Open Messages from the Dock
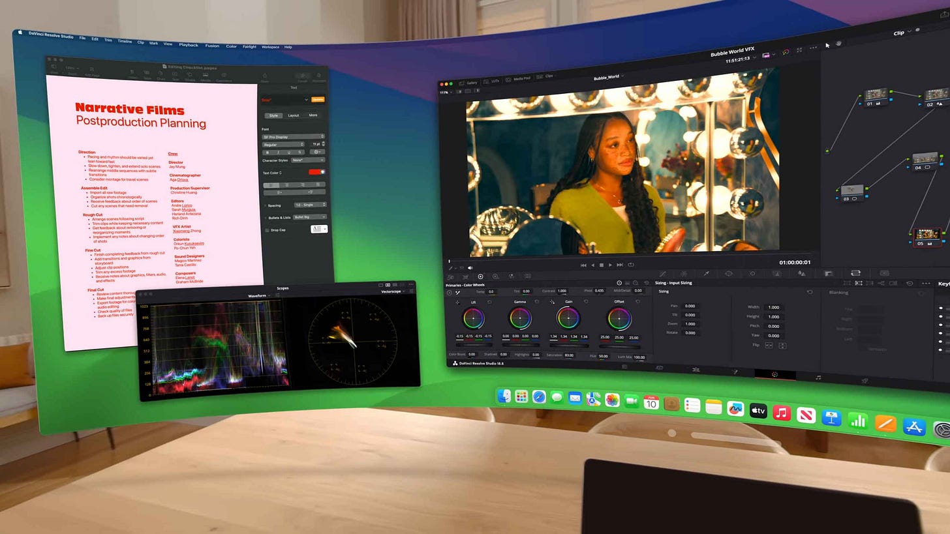The height and width of the screenshot is (534, 950). (x=557, y=398)
